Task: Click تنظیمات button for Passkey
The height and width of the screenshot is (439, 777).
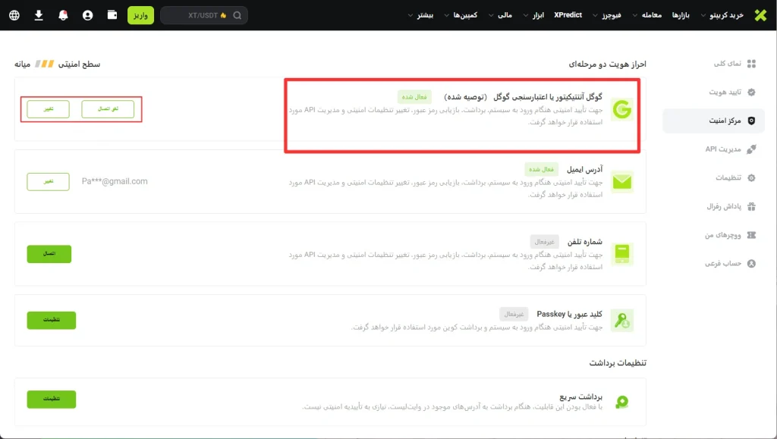Action: pos(52,320)
